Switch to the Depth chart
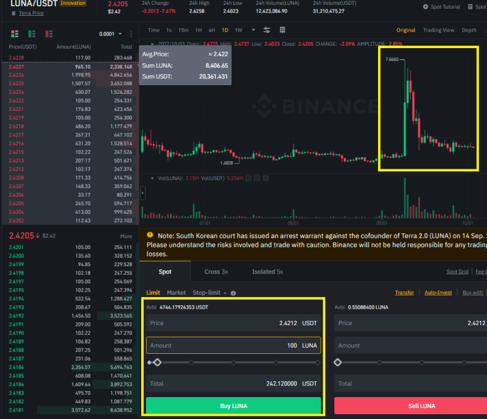487x419 pixels. [x=469, y=30]
